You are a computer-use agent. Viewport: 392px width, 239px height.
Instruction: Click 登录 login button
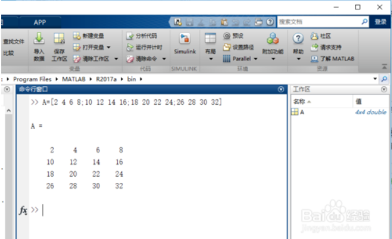point(381,22)
